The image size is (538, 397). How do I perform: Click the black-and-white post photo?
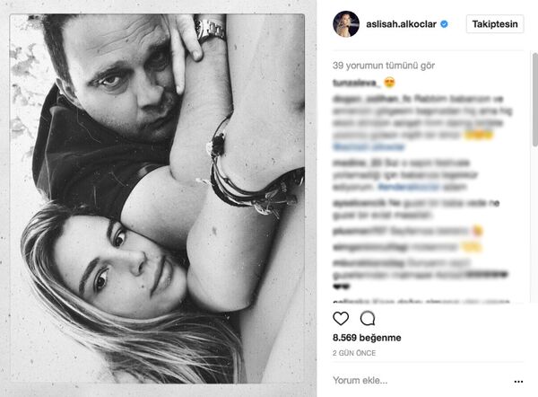(157, 198)
